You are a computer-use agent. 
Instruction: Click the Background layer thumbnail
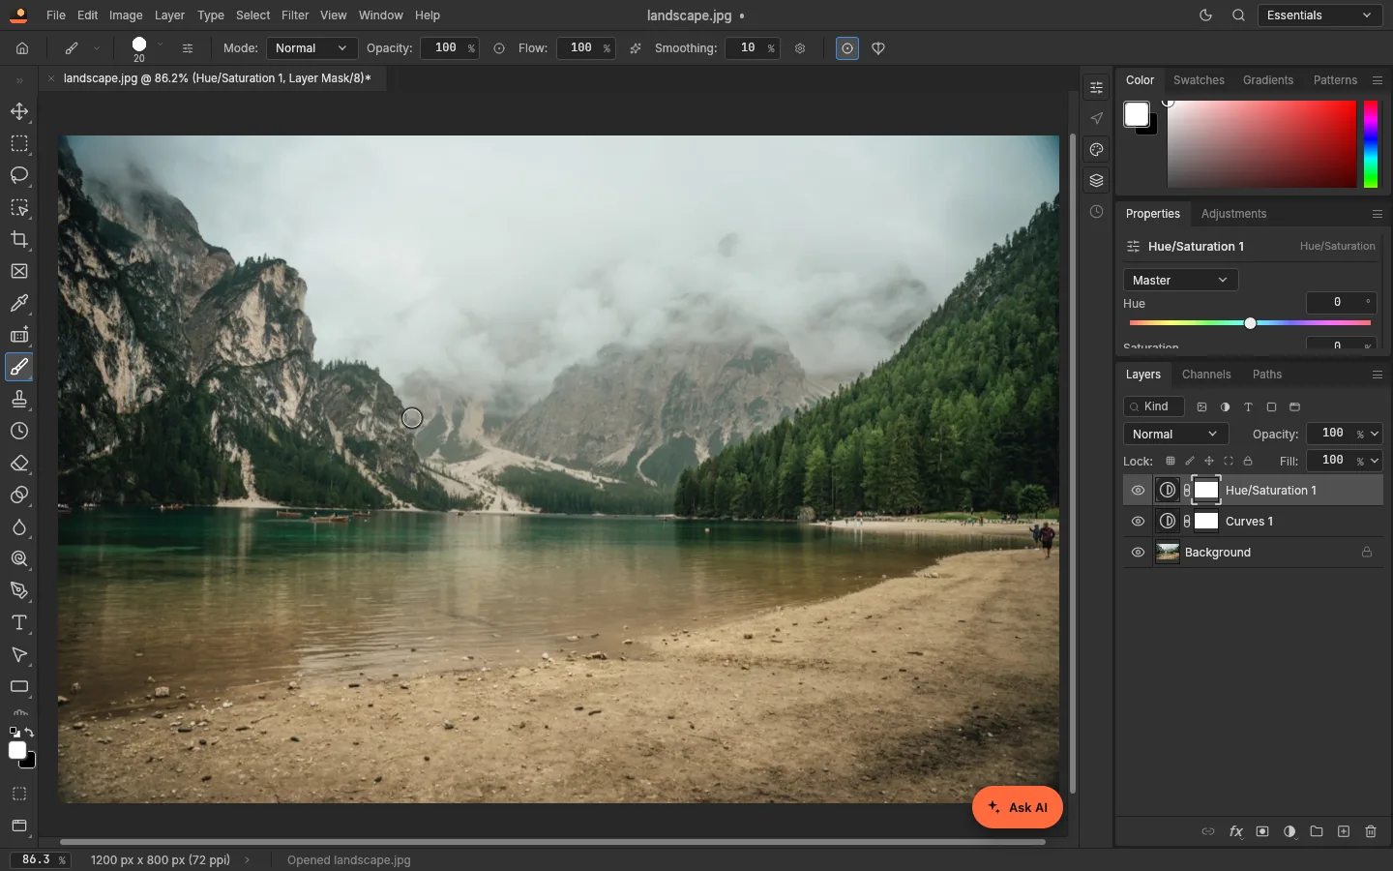[1168, 553]
